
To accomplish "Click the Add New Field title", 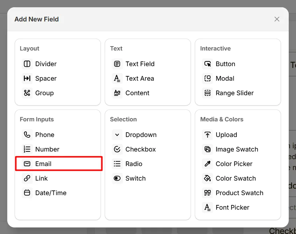I will 37,19.
